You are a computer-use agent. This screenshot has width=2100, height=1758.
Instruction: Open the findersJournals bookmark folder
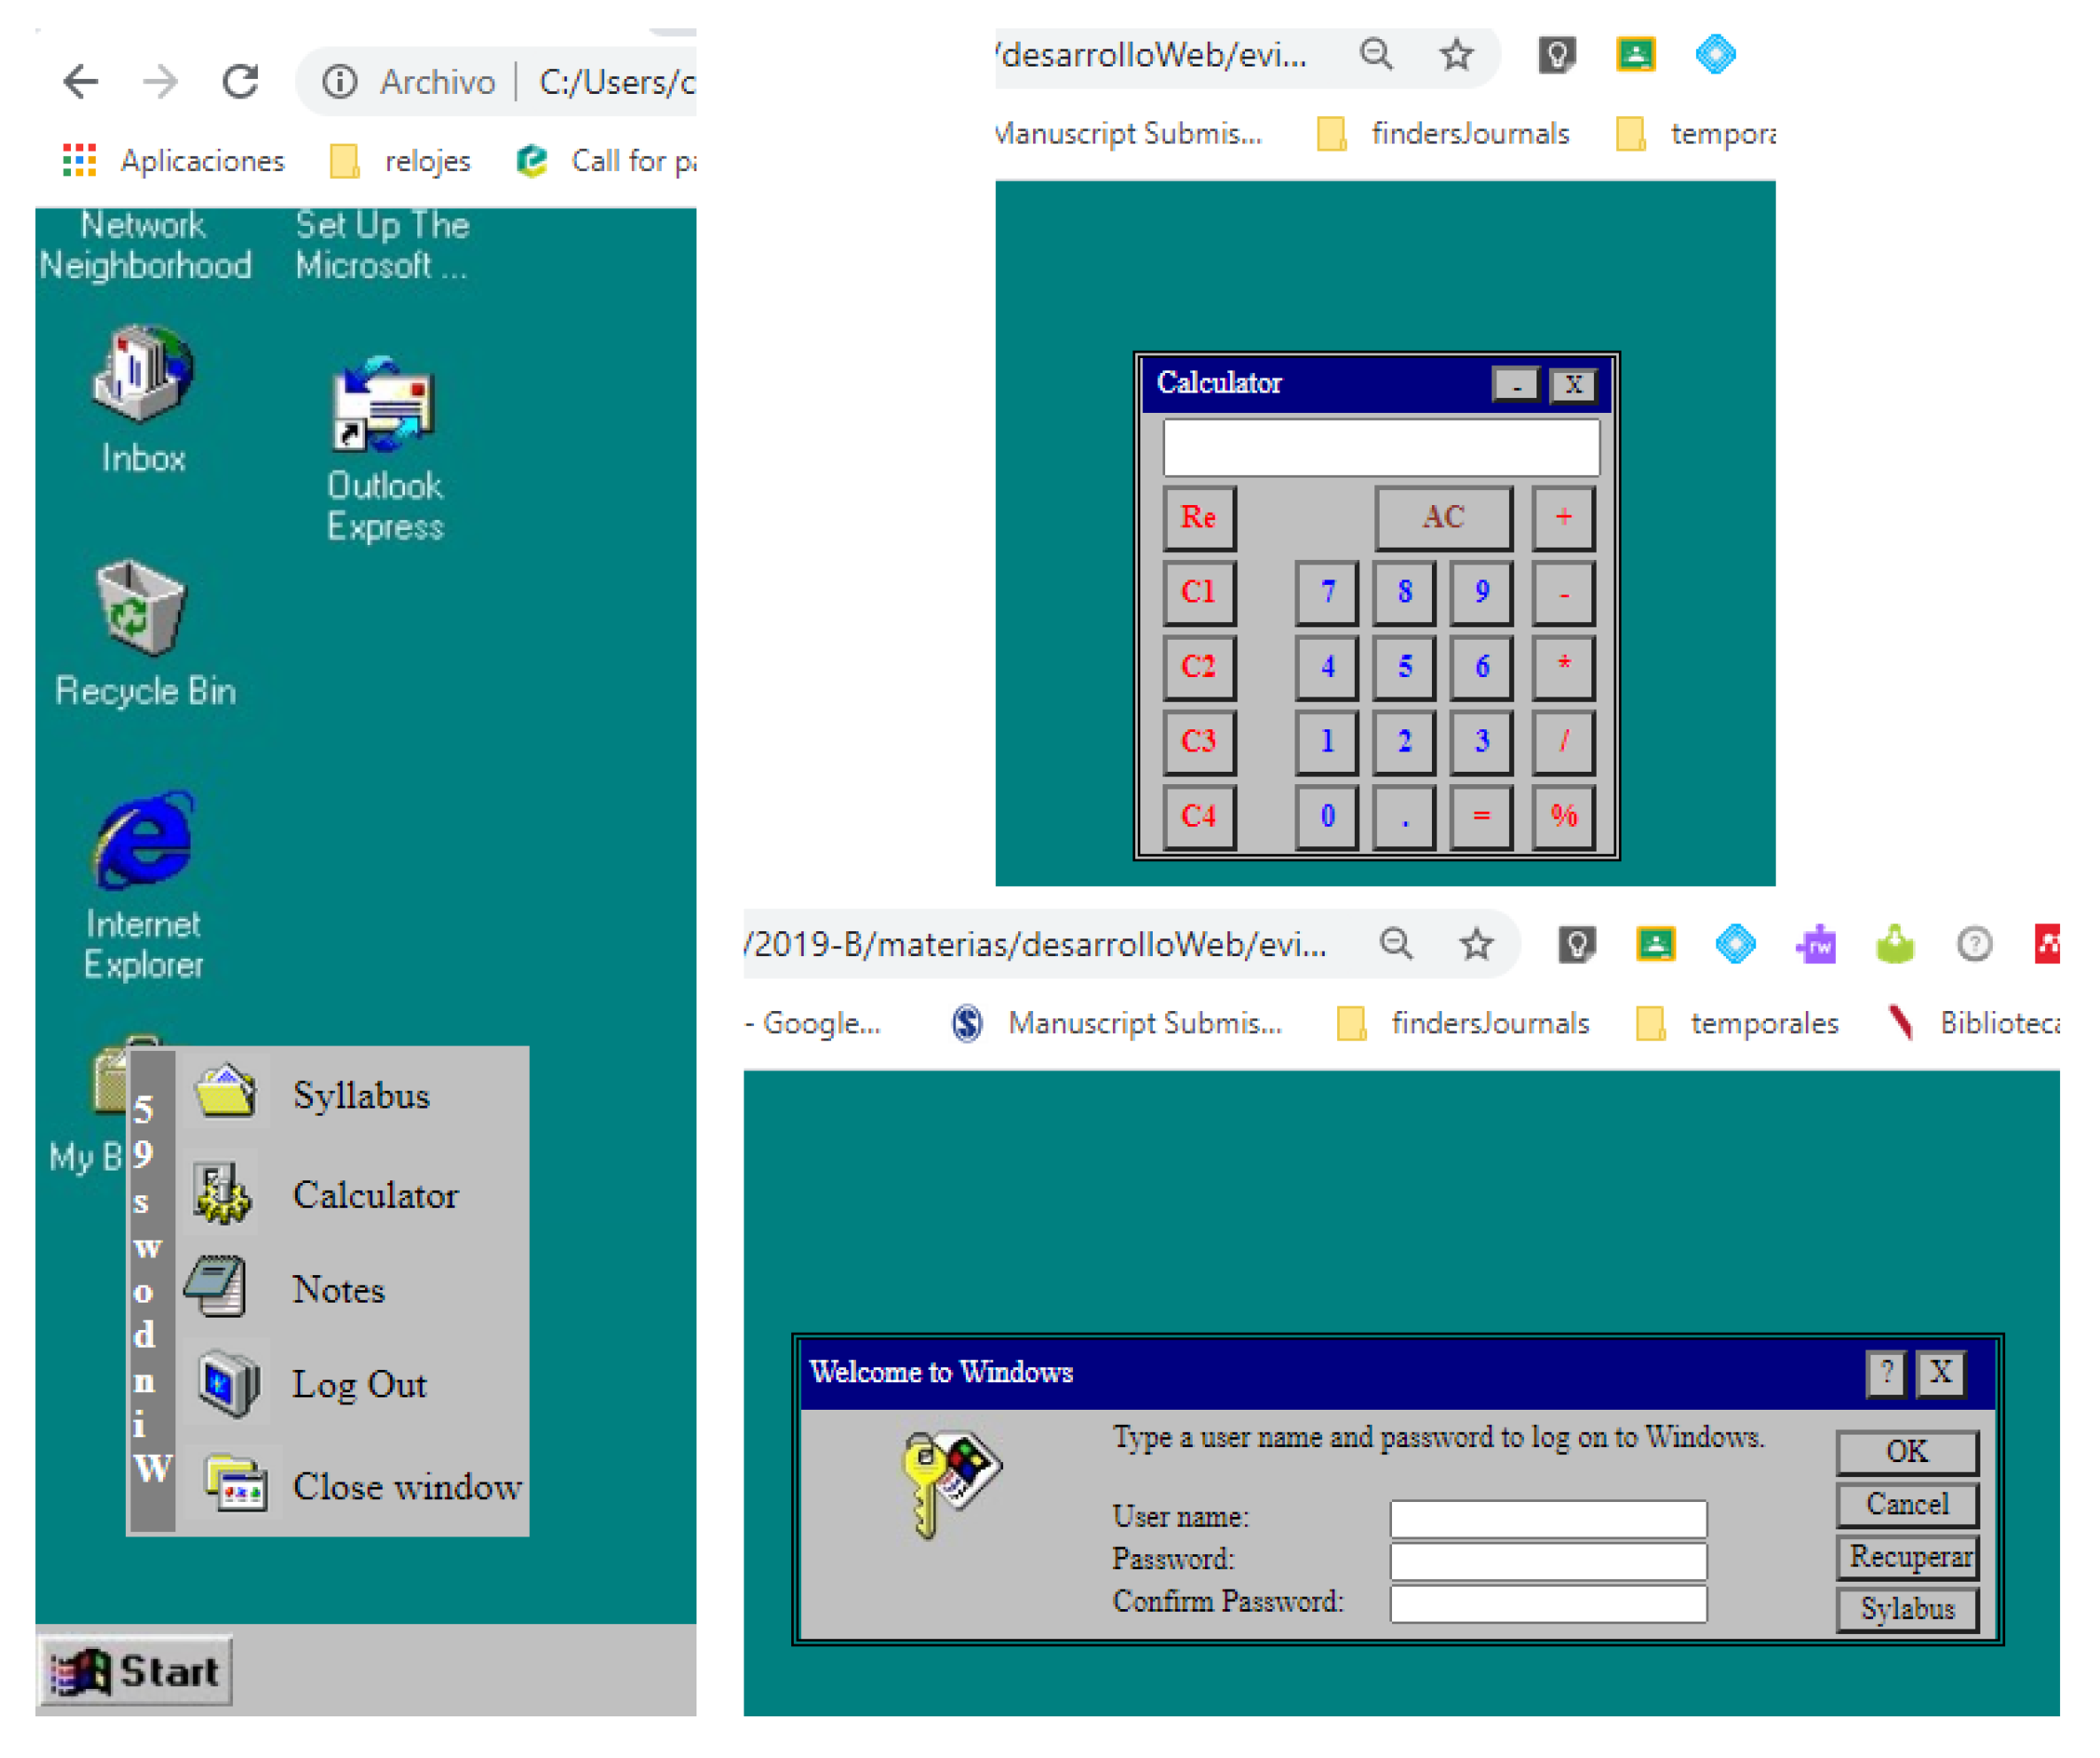point(1470,134)
